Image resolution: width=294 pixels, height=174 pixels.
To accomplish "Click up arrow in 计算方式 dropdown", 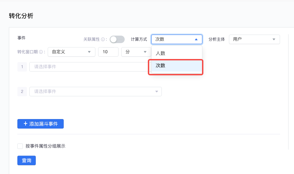I will [x=196, y=39].
